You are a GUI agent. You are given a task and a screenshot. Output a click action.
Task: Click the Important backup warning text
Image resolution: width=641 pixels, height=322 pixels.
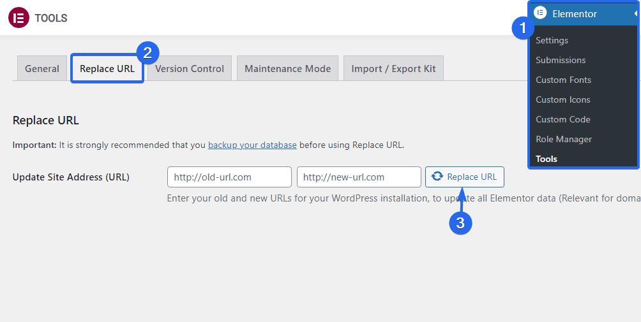(x=209, y=145)
